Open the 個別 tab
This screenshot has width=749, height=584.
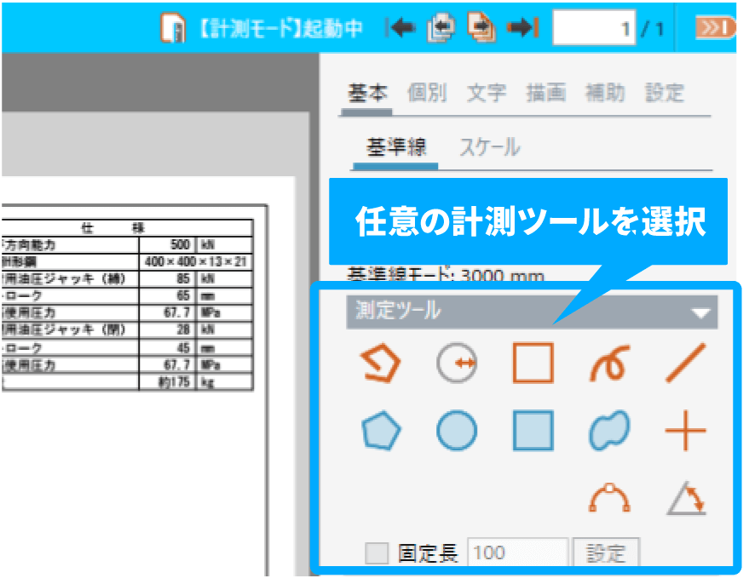point(427,93)
